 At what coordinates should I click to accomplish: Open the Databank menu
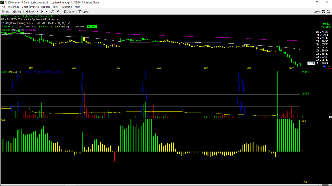(66, 7)
